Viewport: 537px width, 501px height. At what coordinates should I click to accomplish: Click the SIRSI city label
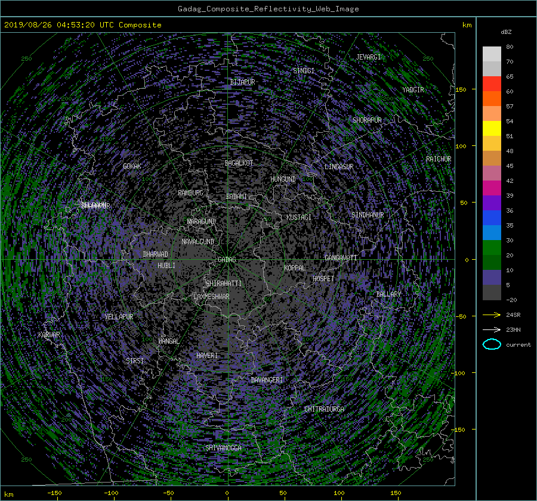point(135,361)
